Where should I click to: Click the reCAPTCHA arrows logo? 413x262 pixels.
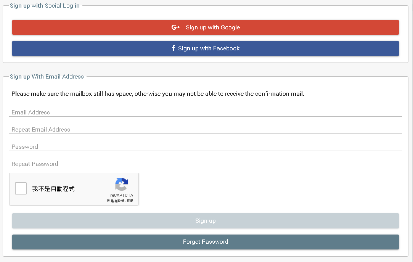click(121, 185)
